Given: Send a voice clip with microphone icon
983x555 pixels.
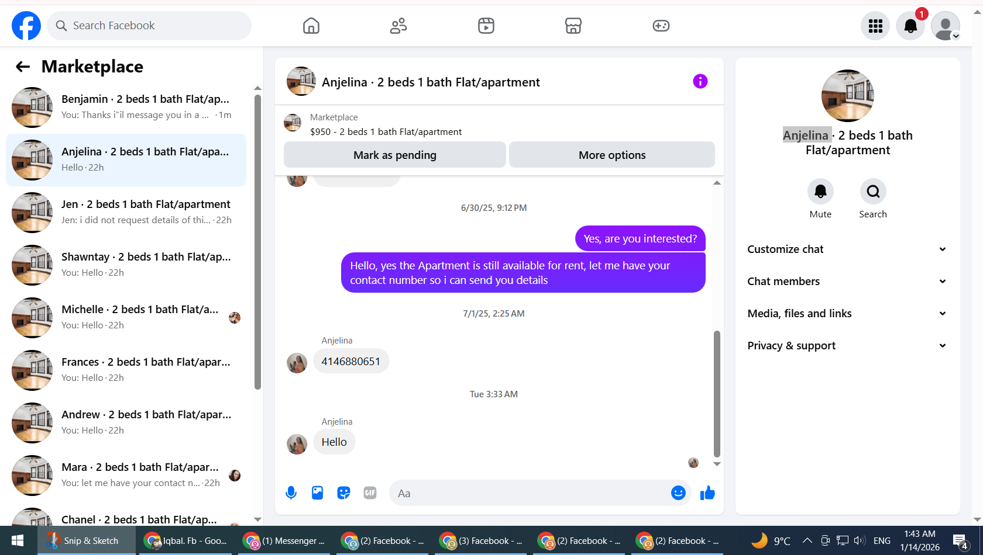Looking at the screenshot, I should [291, 493].
